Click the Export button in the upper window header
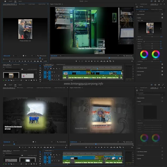167x167 pixels. 20,1
